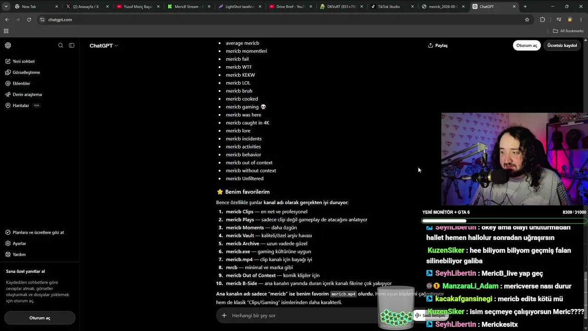Click the sidebar bottom Oturum aç button
Viewport: 588px width, 331px height.
tap(40, 318)
